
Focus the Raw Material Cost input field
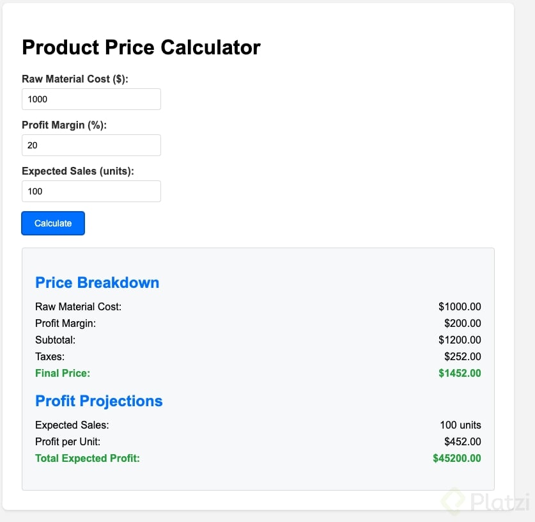(x=91, y=99)
